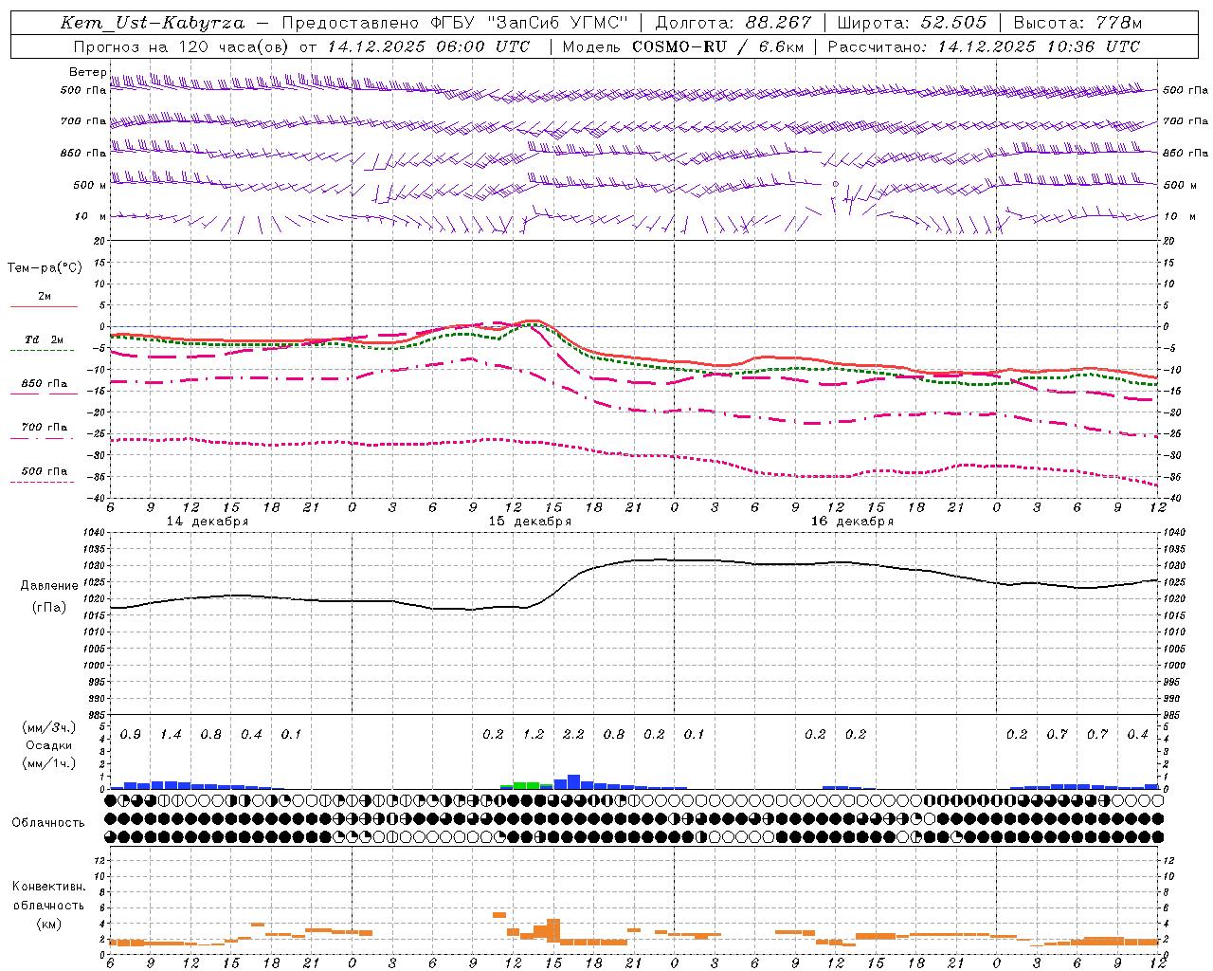
Task: Select the Облачность cloud cover label
Action: 48,822
